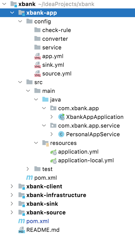Click the PersonalAppService class icon
135x235 pixels.
61,134
